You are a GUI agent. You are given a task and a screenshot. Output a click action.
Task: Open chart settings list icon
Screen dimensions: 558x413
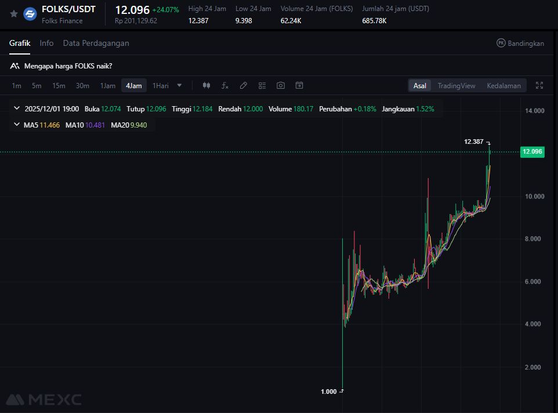click(262, 85)
